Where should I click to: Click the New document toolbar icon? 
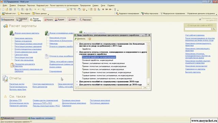tap(3, 9)
